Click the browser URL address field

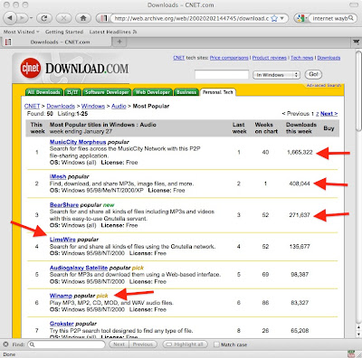(191, 18)
